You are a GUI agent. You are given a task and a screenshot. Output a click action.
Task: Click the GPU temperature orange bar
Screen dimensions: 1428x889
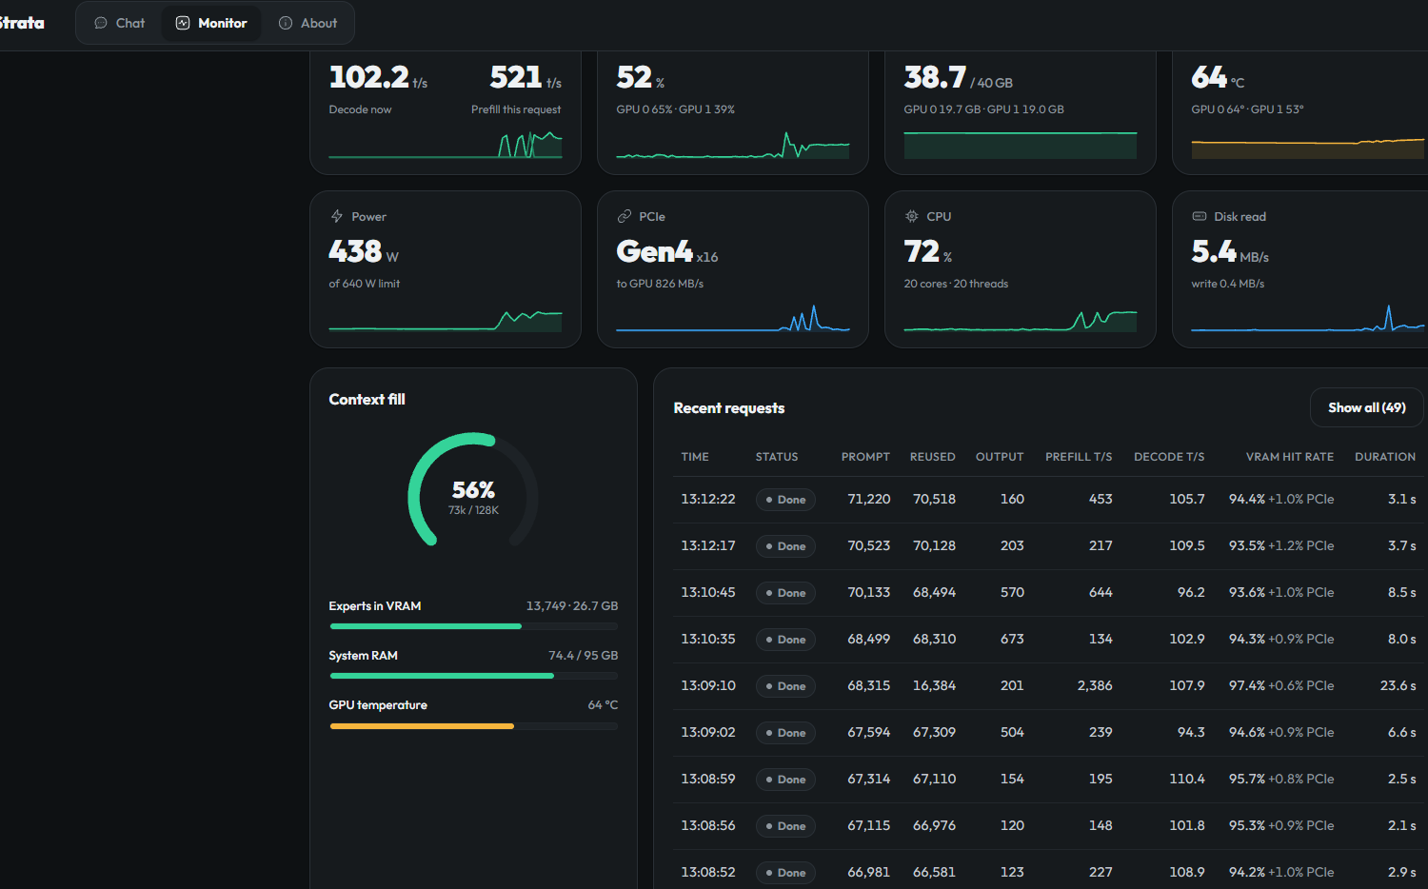click(422, 726)
